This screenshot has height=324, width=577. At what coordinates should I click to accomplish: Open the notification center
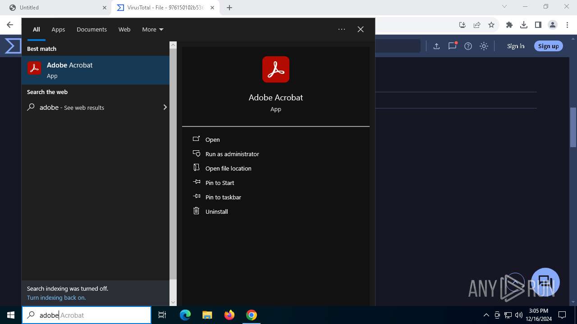(562, 315)
